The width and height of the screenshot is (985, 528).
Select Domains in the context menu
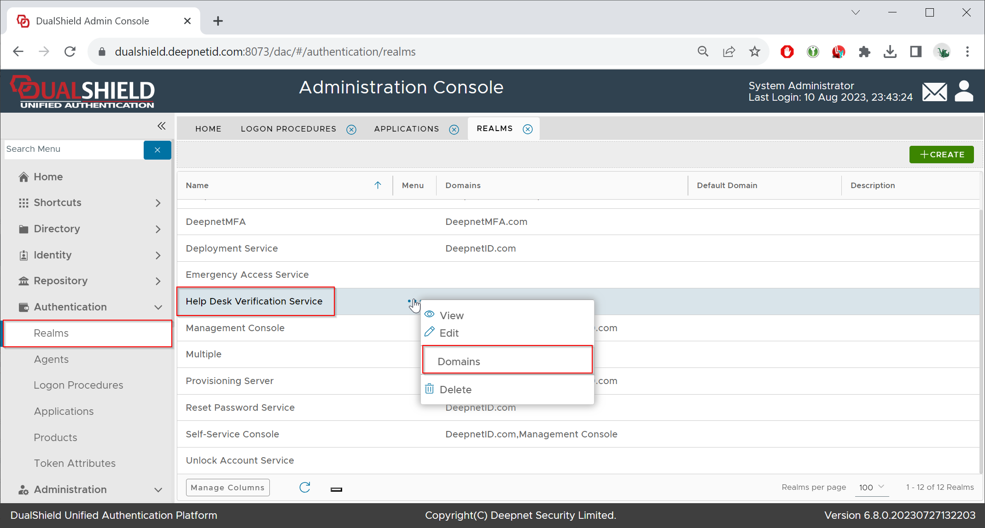pos(507,362)
